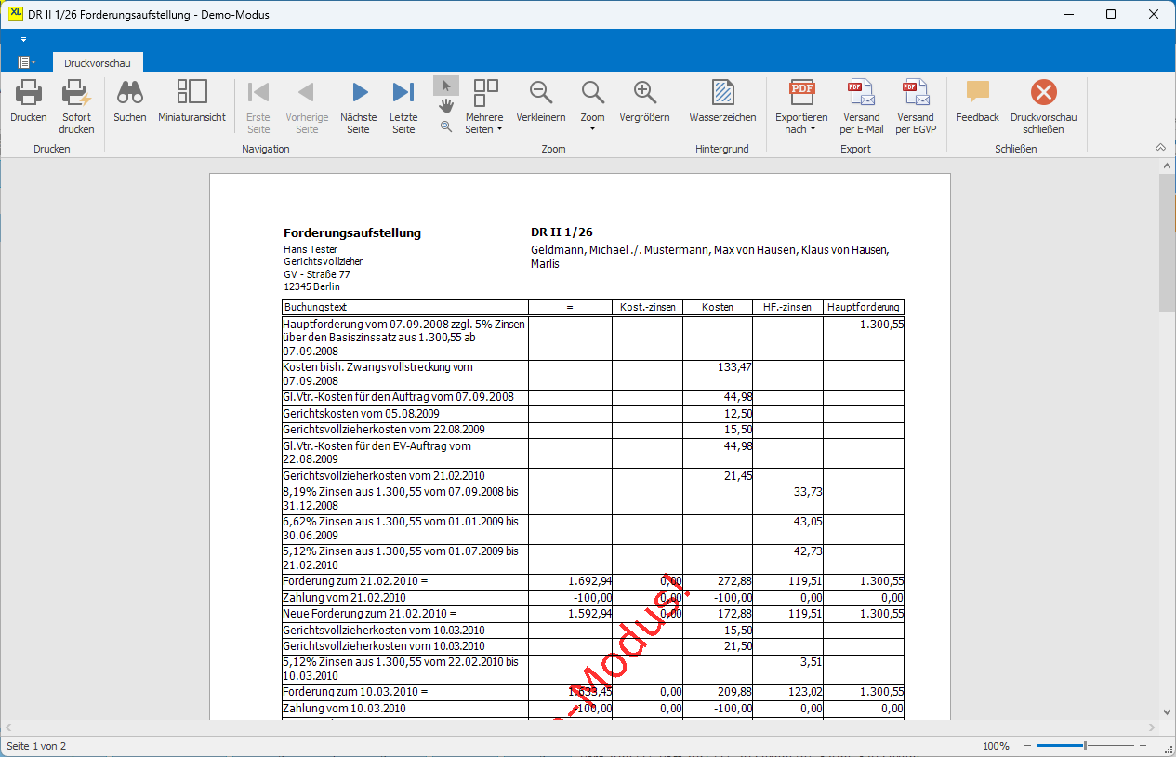Image resolution: width=1176 pixels, height=757 pixels.
Task: Open the Mehrere Seiten dropdown
Action: coord(484,107)
